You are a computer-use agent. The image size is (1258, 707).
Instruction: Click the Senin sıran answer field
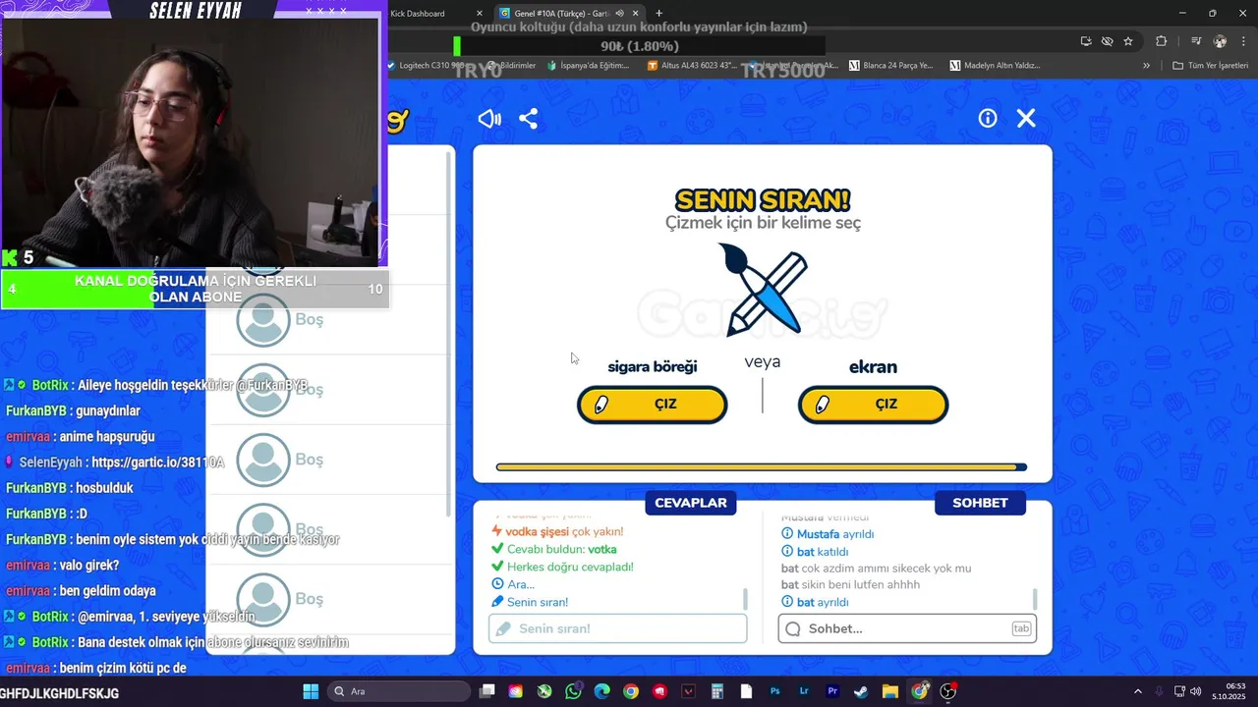pyautogui.click(x=618, y=628)
